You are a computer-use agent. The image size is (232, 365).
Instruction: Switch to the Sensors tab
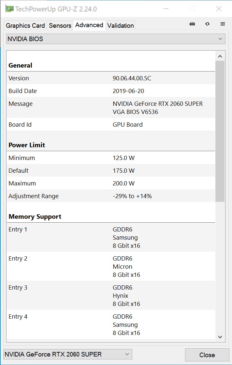pyautogui.click(x=60, y=25)
